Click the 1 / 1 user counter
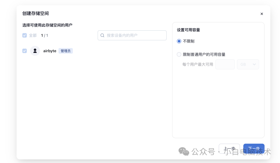The width and height of the screenshot is (280, 163). pyautogui.click(x=45, y=35)
